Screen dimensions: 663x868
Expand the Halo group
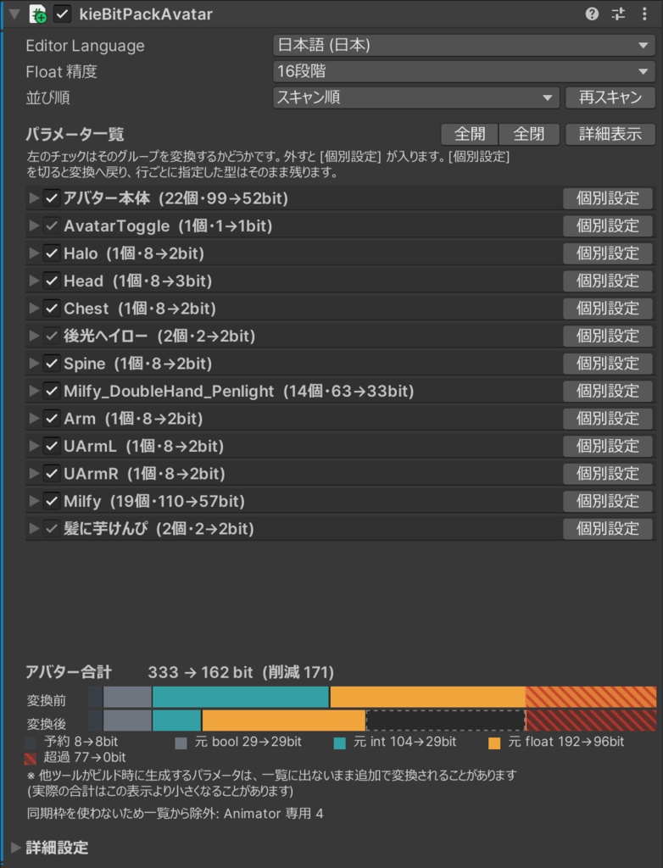pyautogui.click(x=34, y=253)
